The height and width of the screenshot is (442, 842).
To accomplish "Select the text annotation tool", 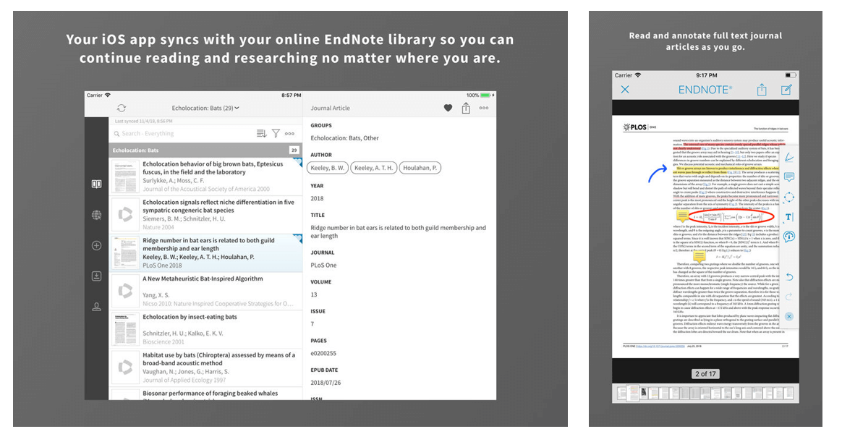I will click(x=789, y=216).
